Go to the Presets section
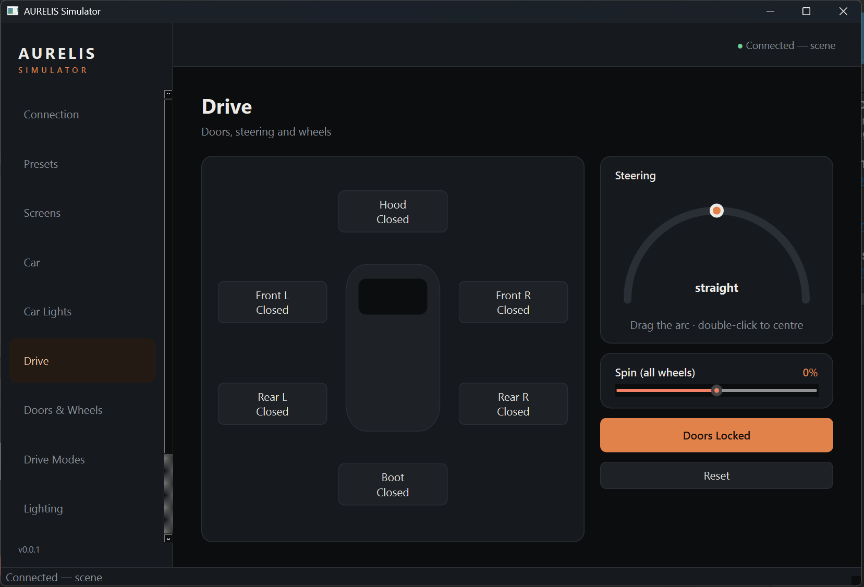Screen dimensions: 864x587 [x=82, y=164]
